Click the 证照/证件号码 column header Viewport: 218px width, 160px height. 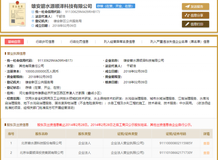click(176, 134)
